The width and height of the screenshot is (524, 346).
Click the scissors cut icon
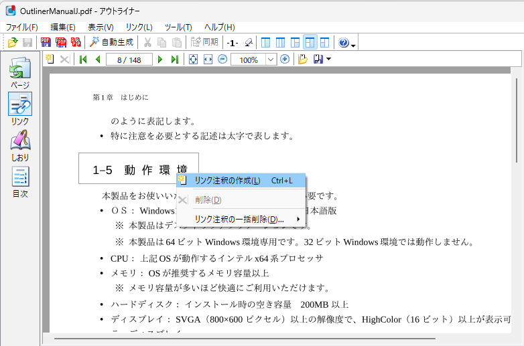[x=147, y=42]
